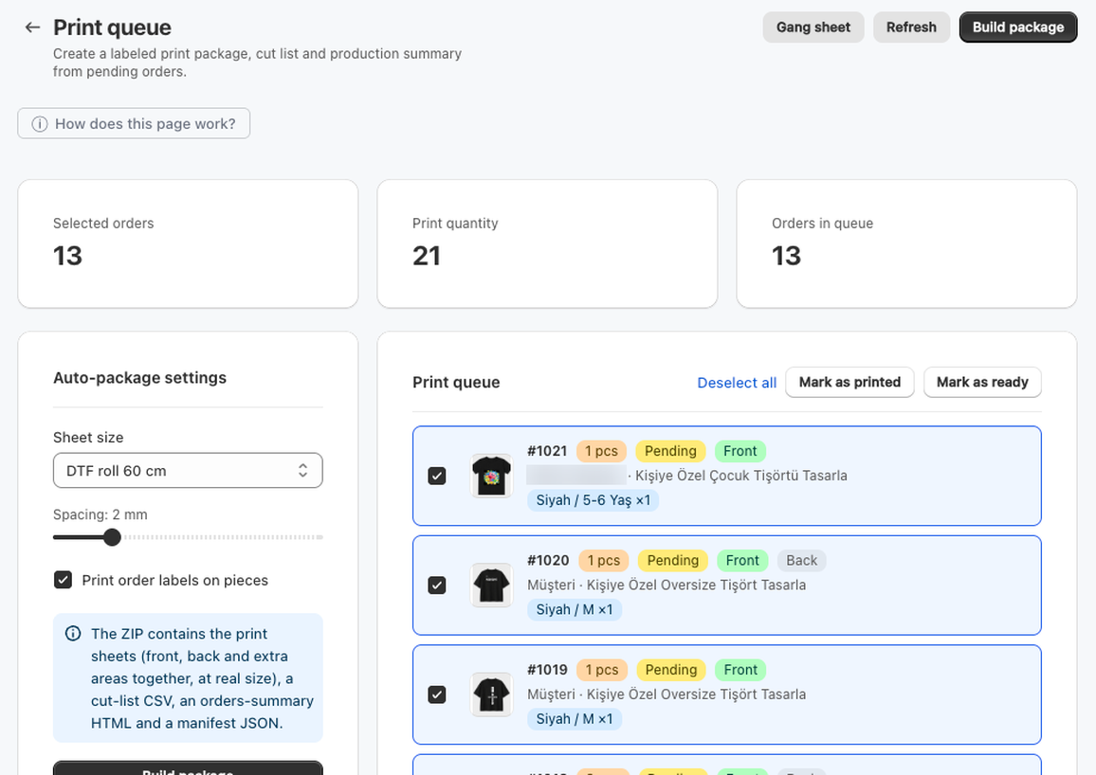Click order number #1021 text
This screenshot has height=775, width=1096.
(x=547, y=451)
